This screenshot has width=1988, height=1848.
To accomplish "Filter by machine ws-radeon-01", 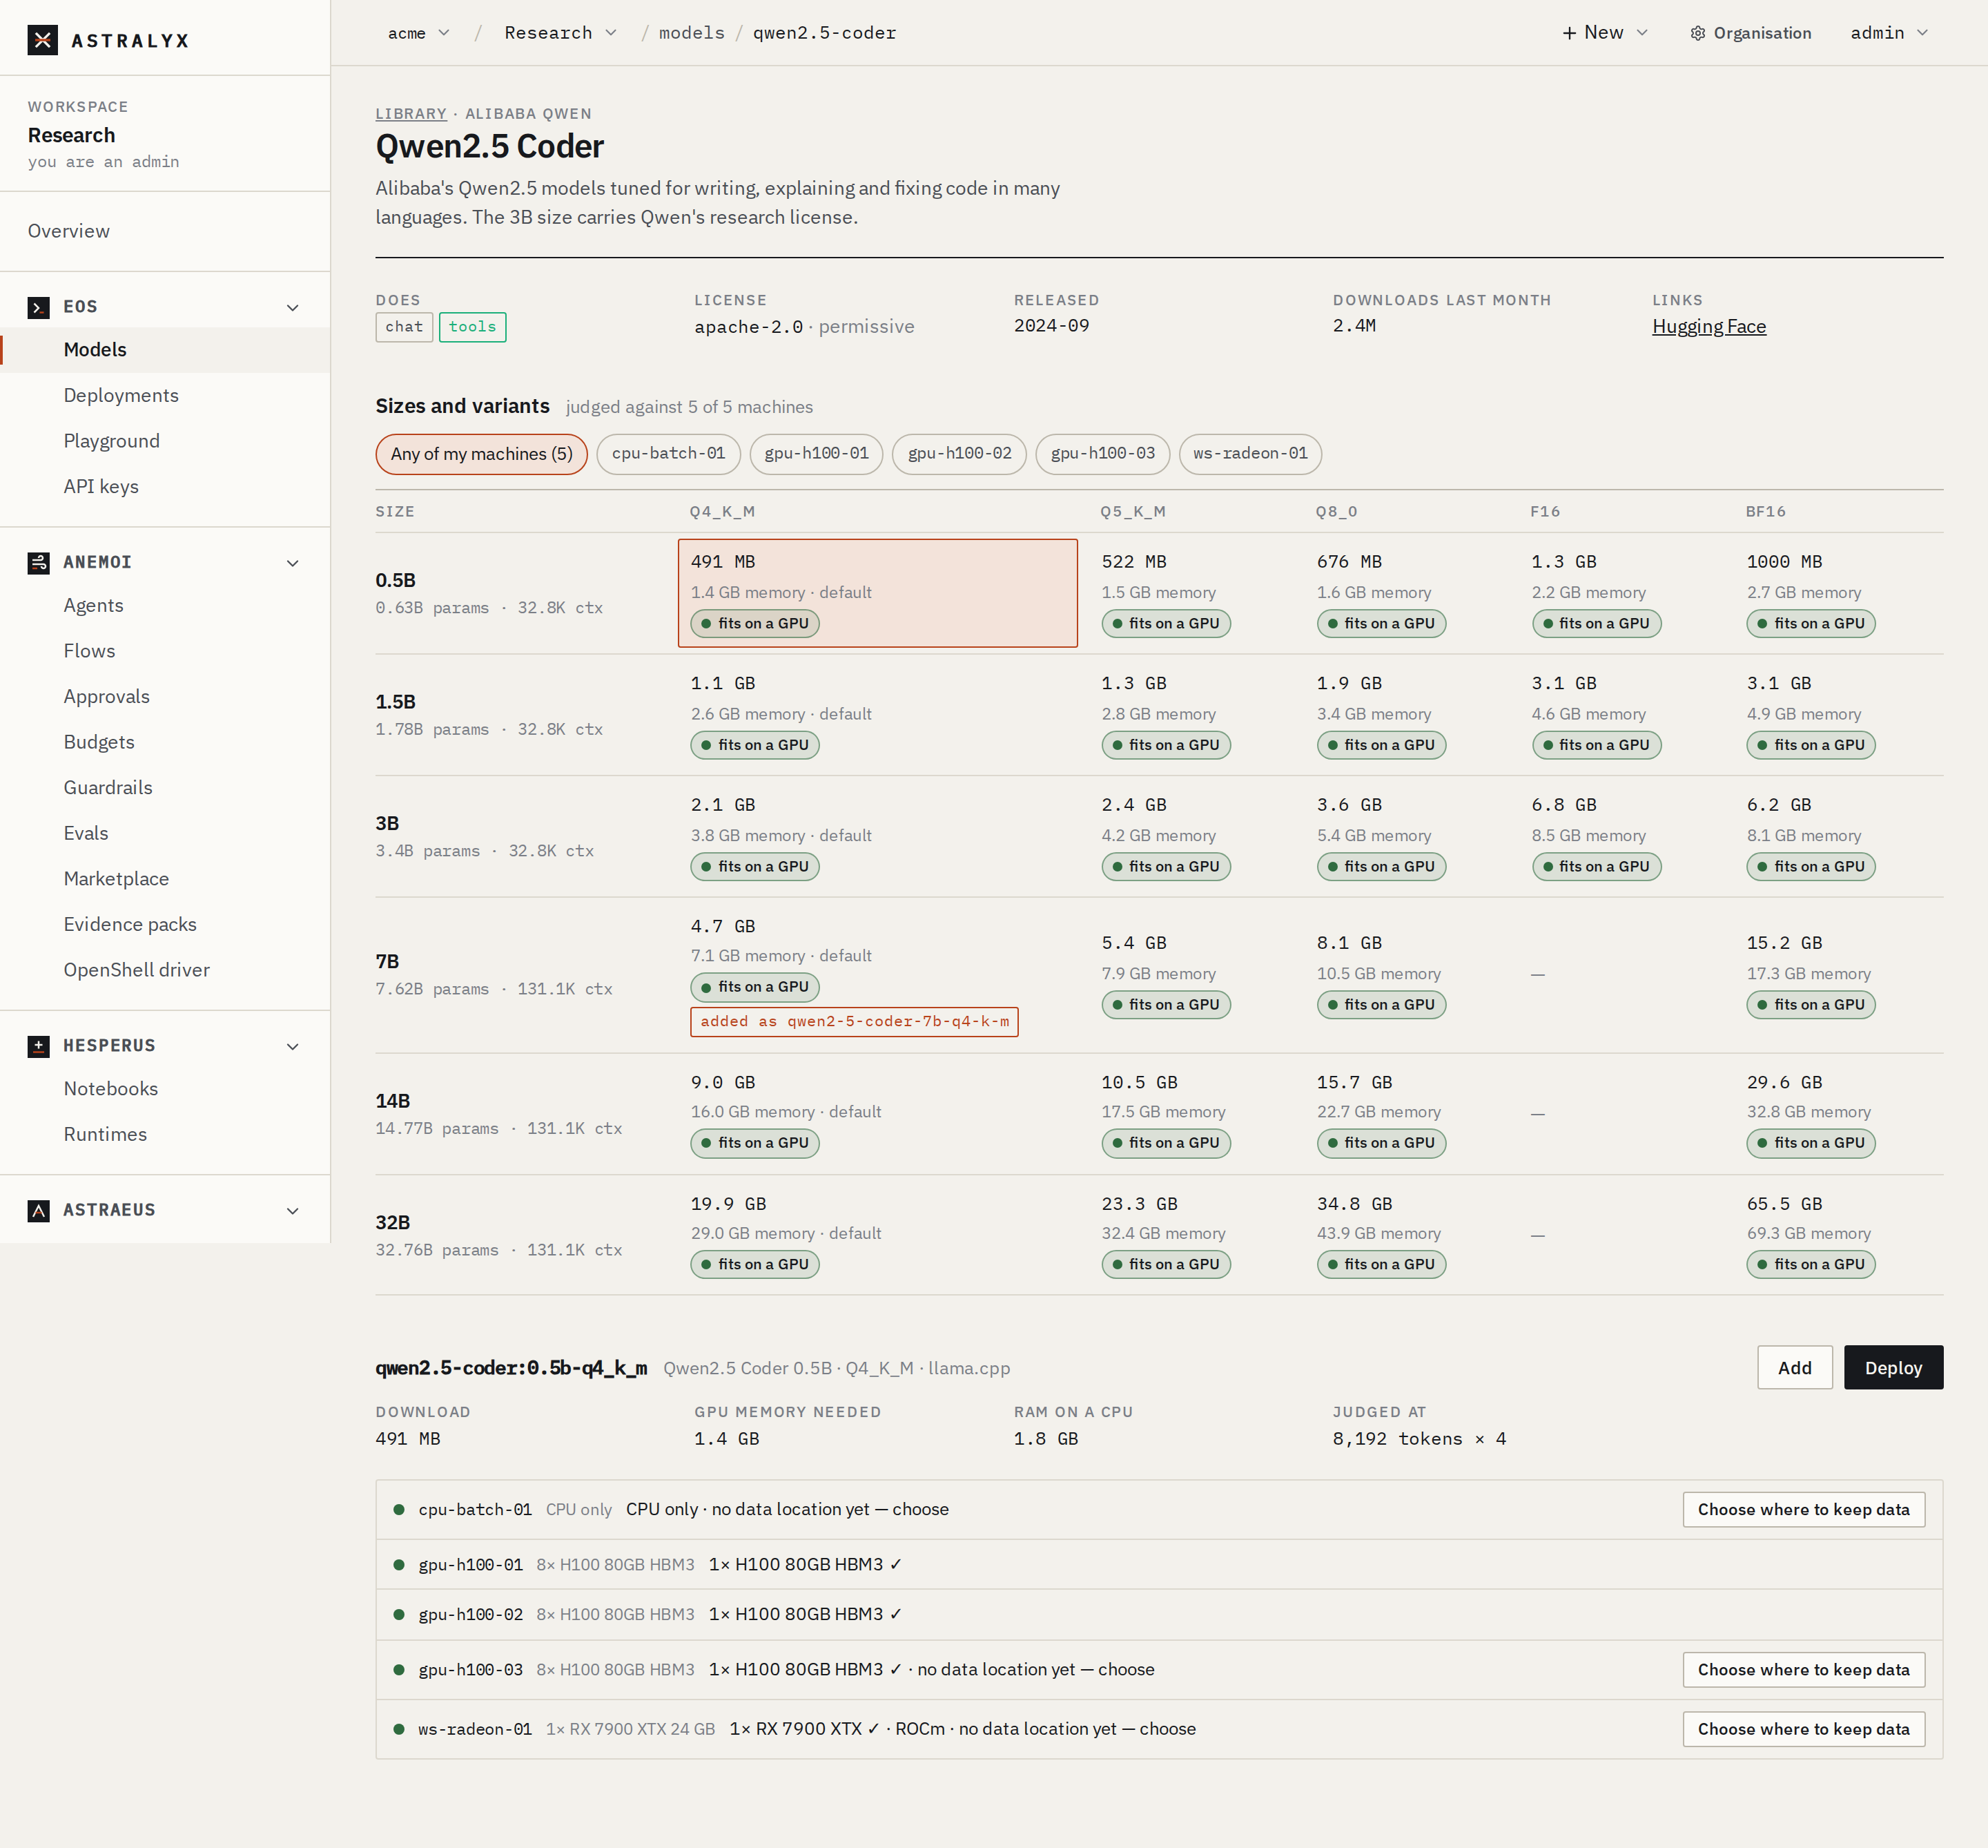I will 1250,454.
